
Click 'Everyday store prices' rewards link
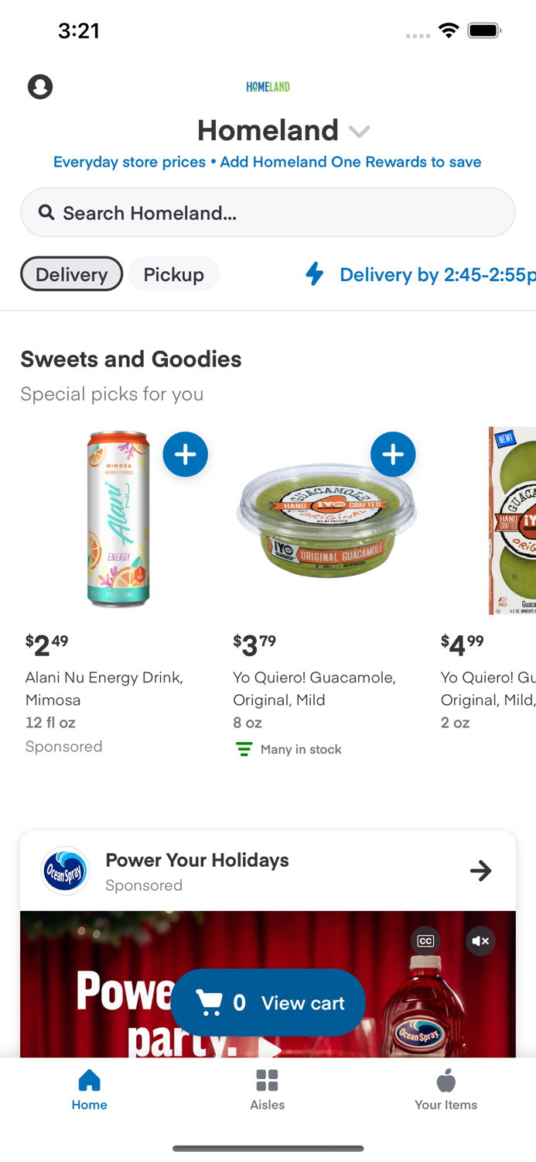coord(129,161)
